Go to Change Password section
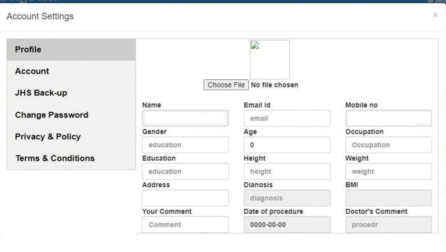 pyautogui.click(x=71, y=115)
